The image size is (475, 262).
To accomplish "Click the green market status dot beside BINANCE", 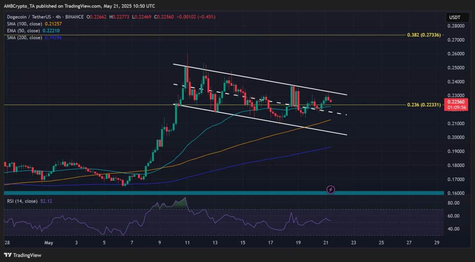I will pyautogui.click(x=84, y=17).
